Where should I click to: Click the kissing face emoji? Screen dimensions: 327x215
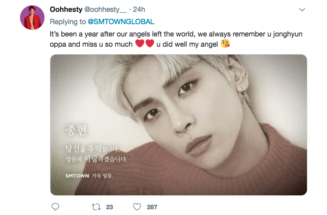click(225, 43)
